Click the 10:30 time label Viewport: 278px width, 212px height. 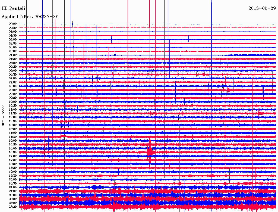tap(12, 106)
